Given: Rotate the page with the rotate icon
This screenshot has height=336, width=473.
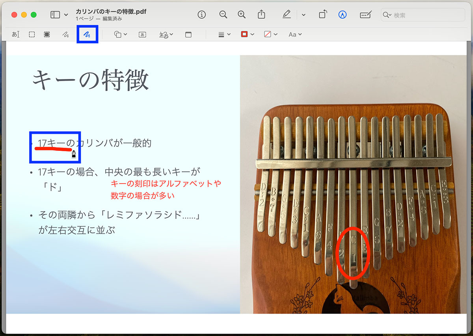Looking at the screenshot, I should point(323,15).
